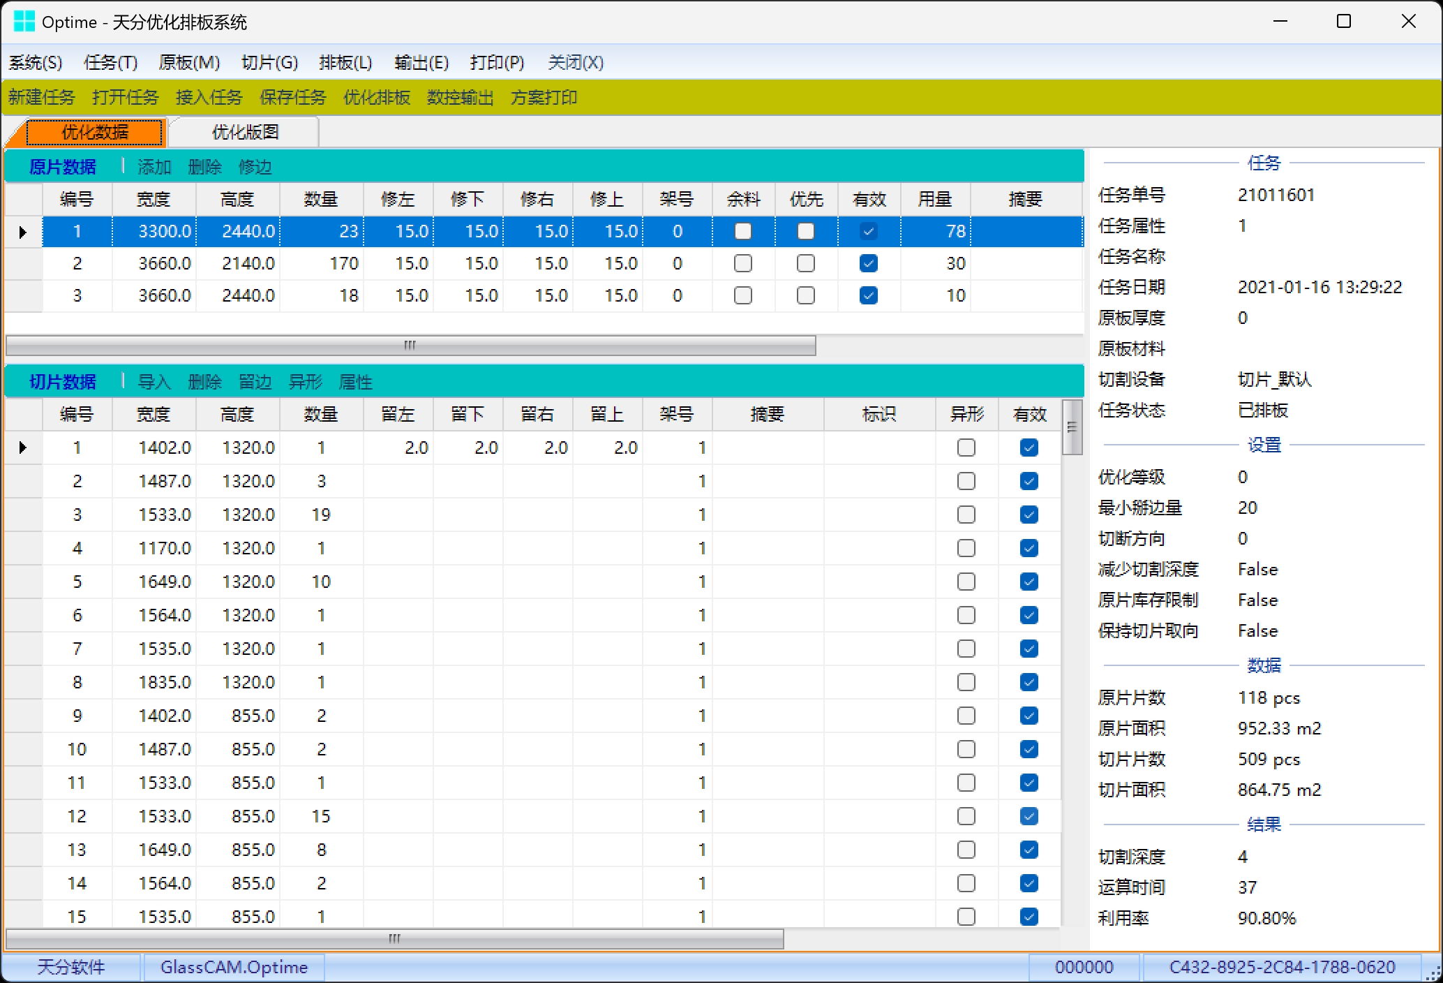Screen dimensions: 1443x983
Task: Click the 原片库存限制 False value
Action: [1257, 600]
